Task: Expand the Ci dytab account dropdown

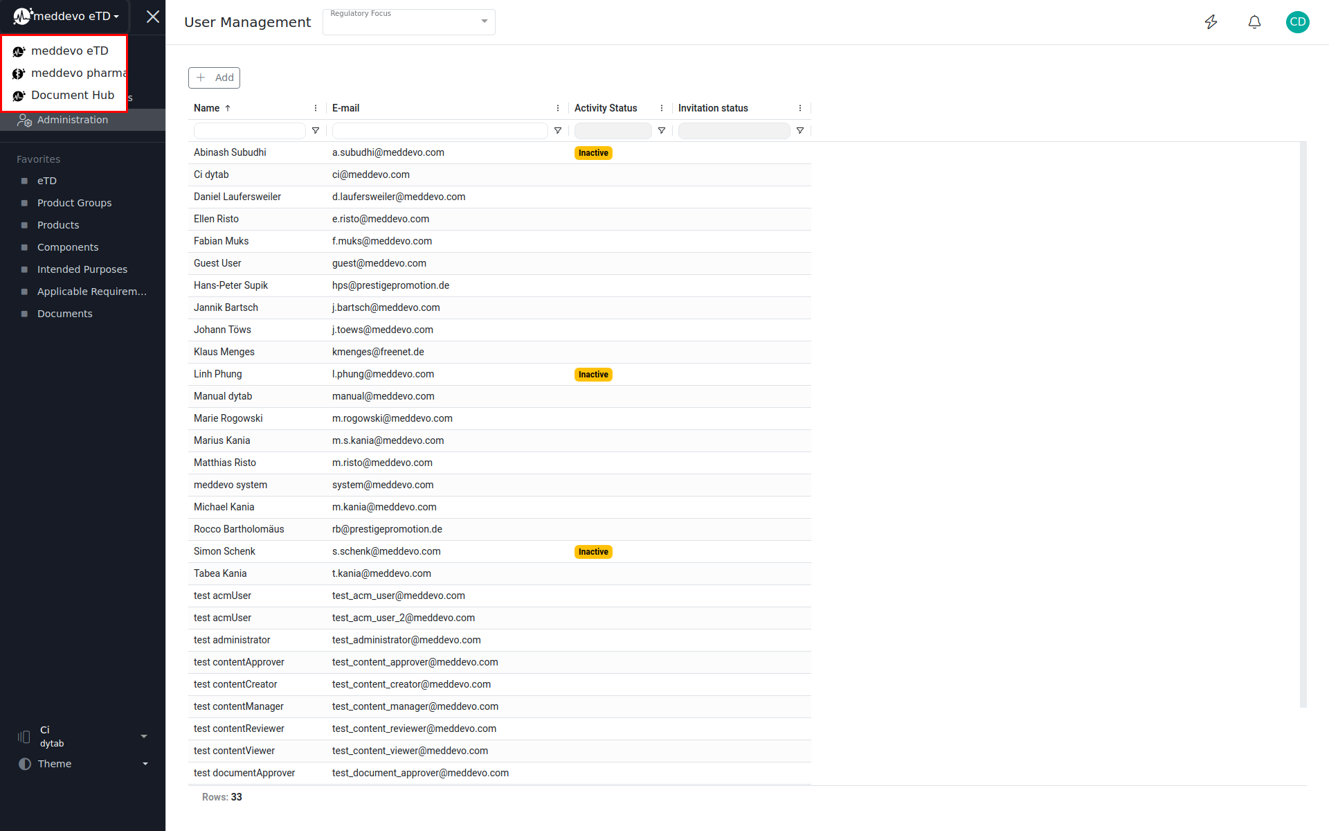Action: click(144, 736)
